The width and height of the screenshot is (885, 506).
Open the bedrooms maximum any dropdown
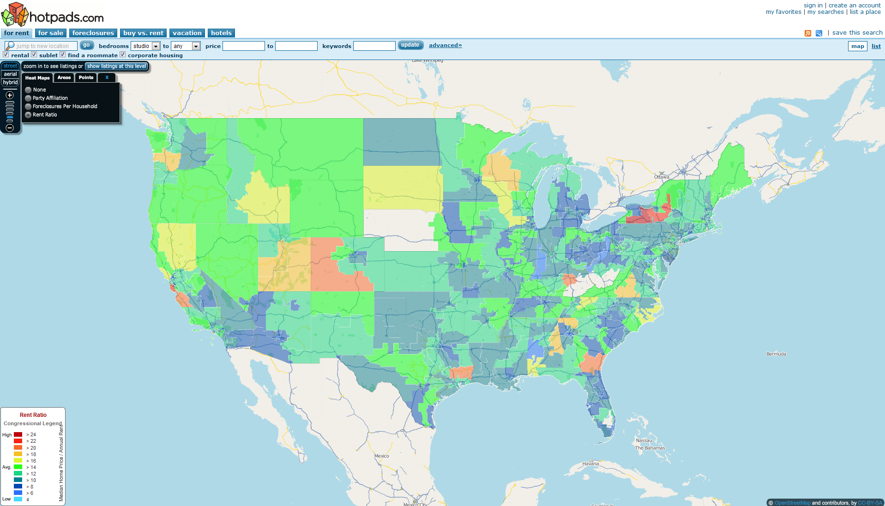point(186,46)
